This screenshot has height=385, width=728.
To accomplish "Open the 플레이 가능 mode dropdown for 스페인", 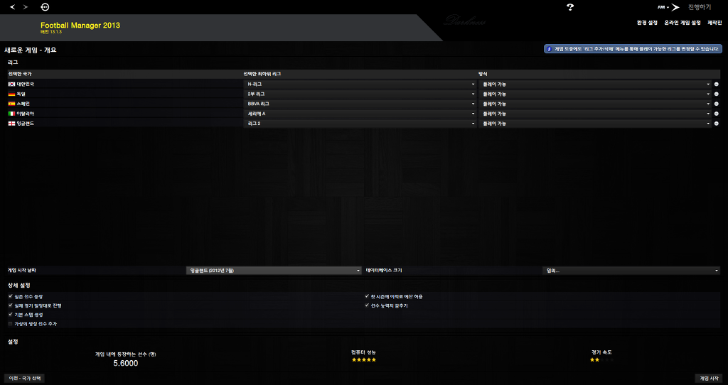I will pos(595,104).
